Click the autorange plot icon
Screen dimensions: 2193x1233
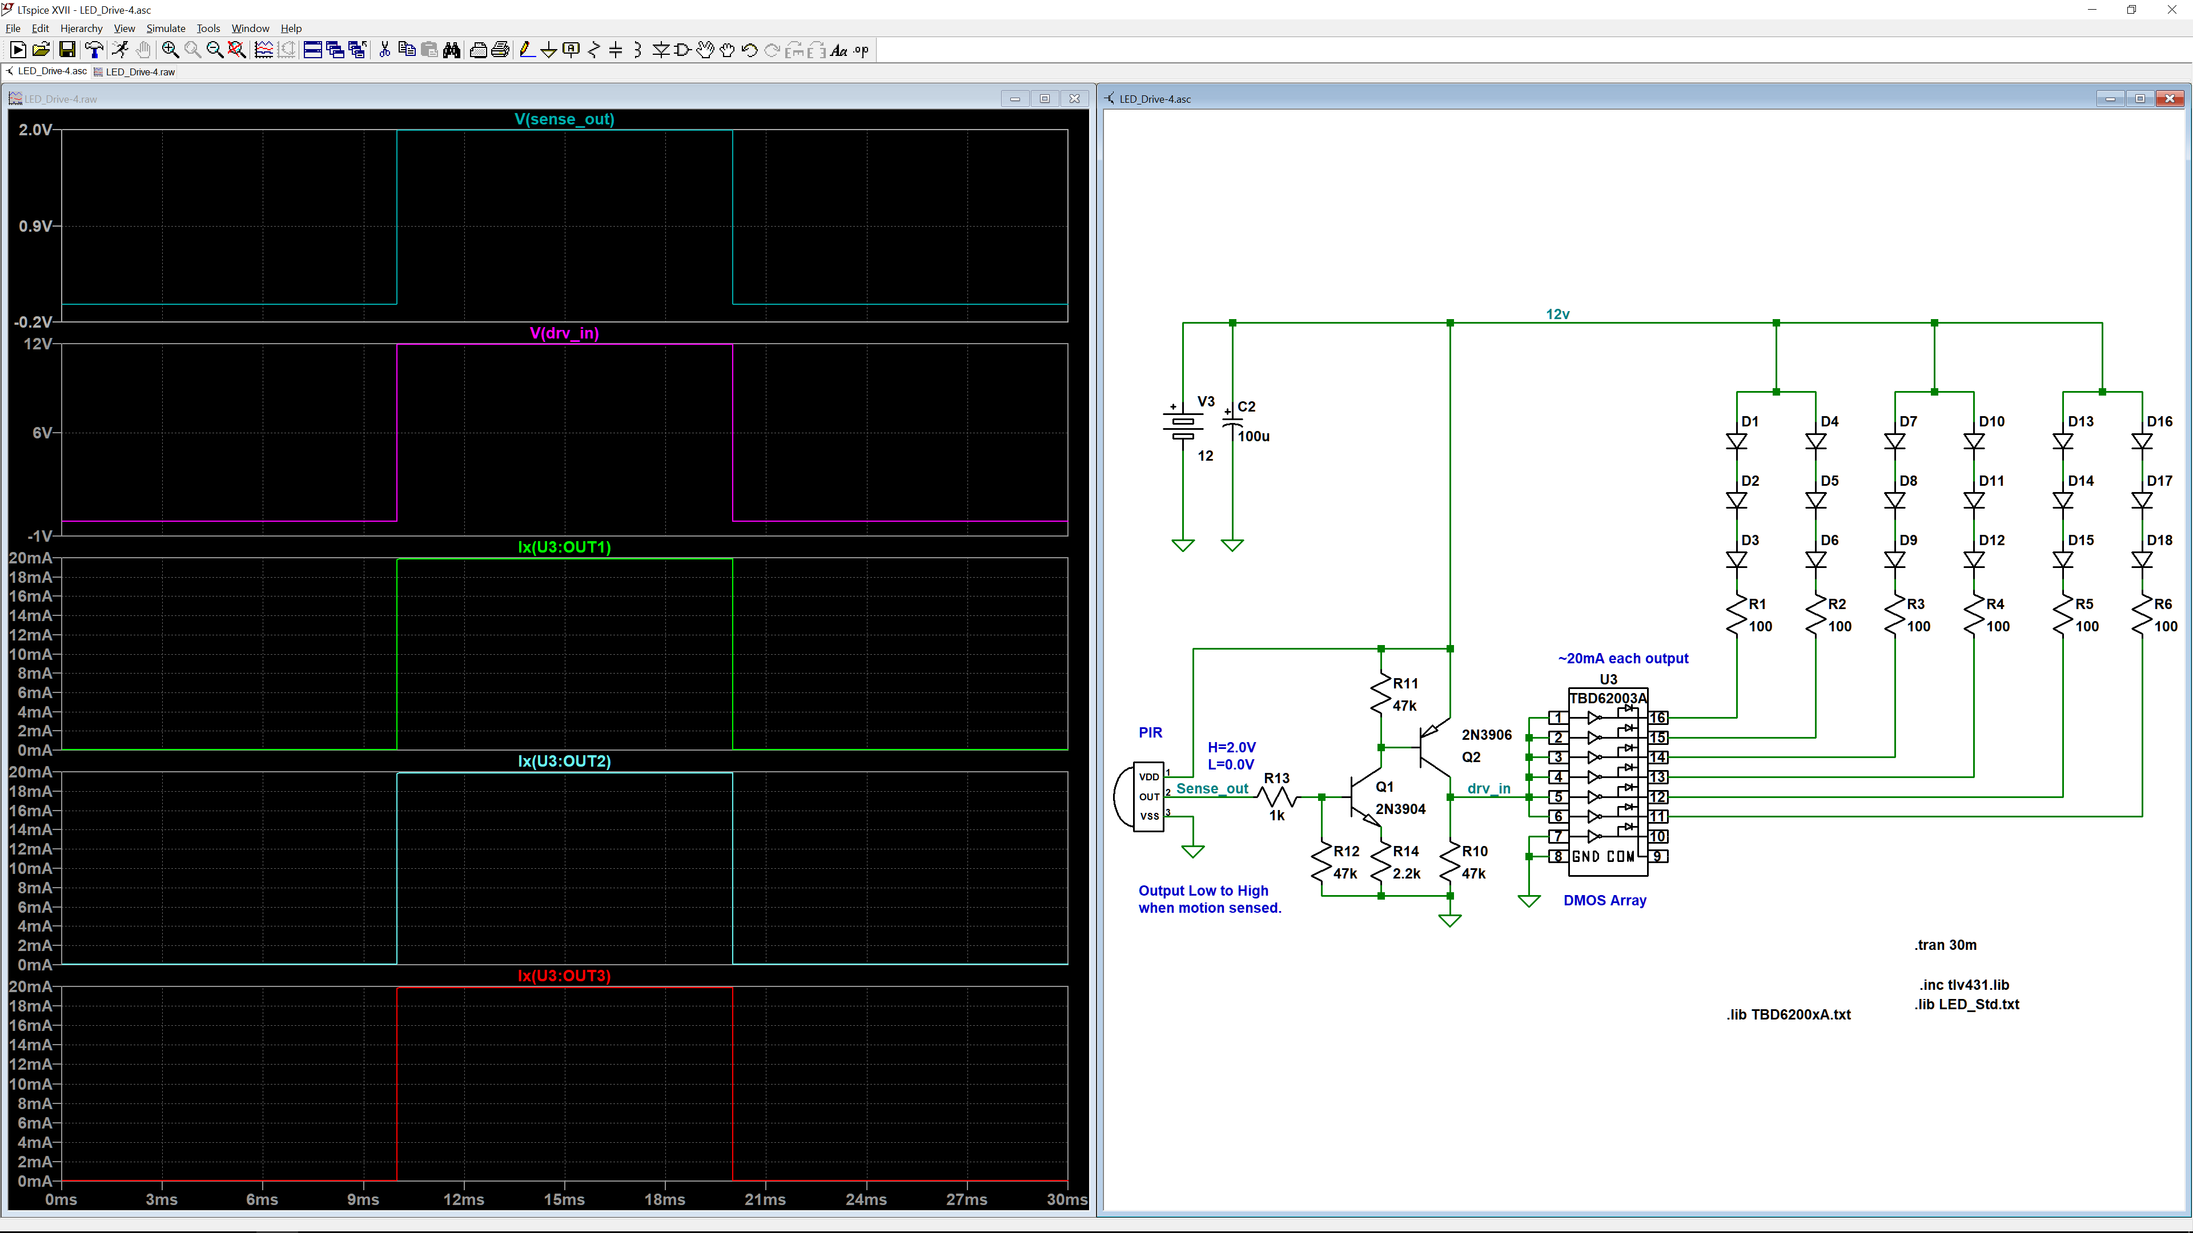264,50
